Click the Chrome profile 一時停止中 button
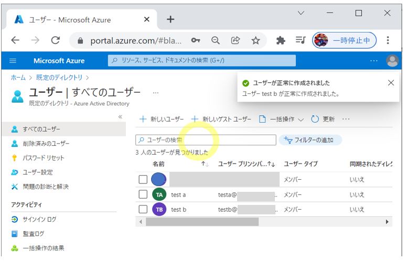406x261 pixels. (x=344, y=40)
